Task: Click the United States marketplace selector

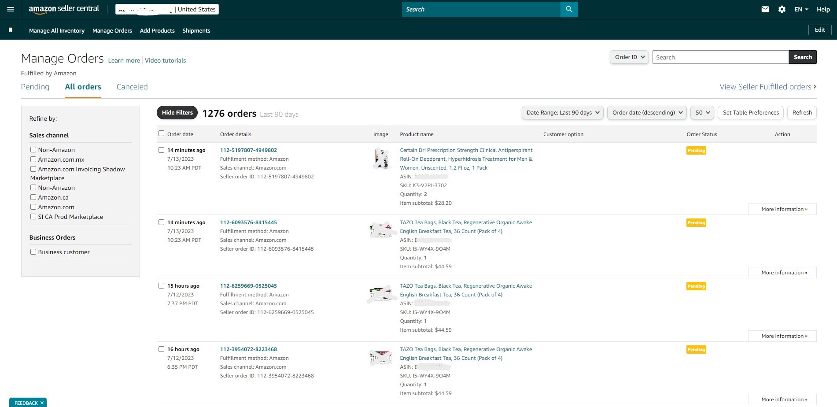Action: click(167, 9)
